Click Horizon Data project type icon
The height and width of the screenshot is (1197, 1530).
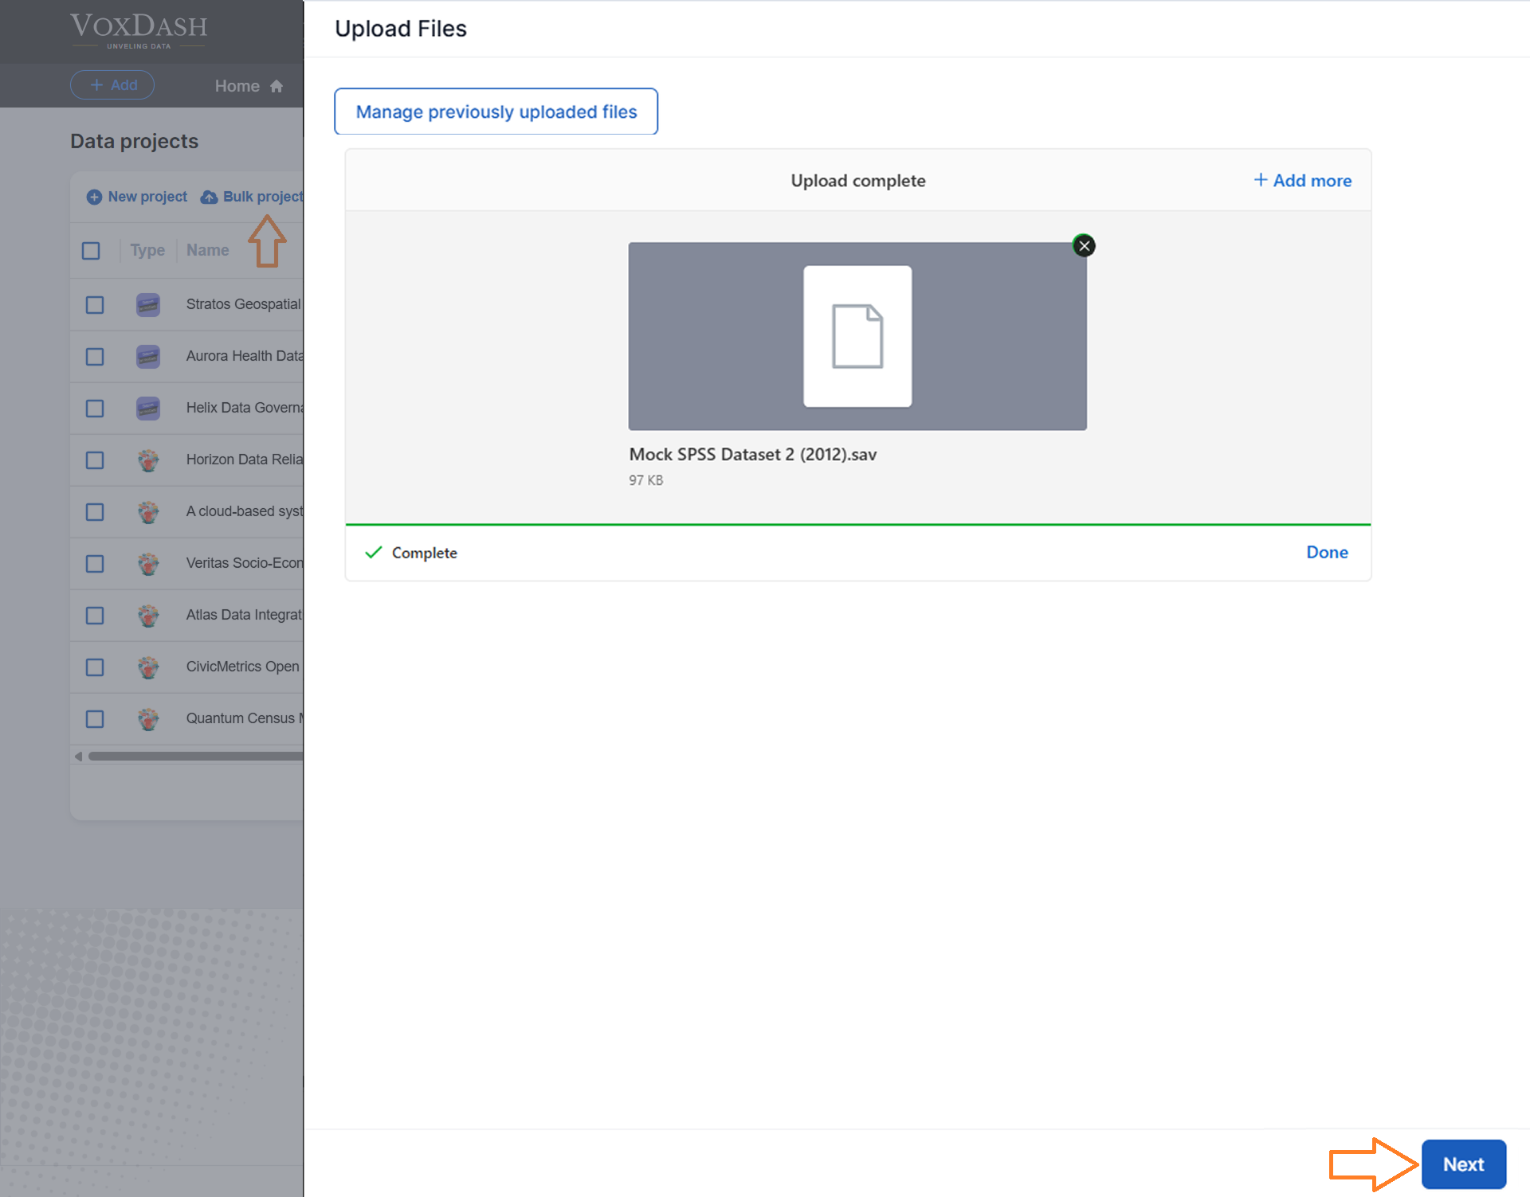click(x=148, y=460)
